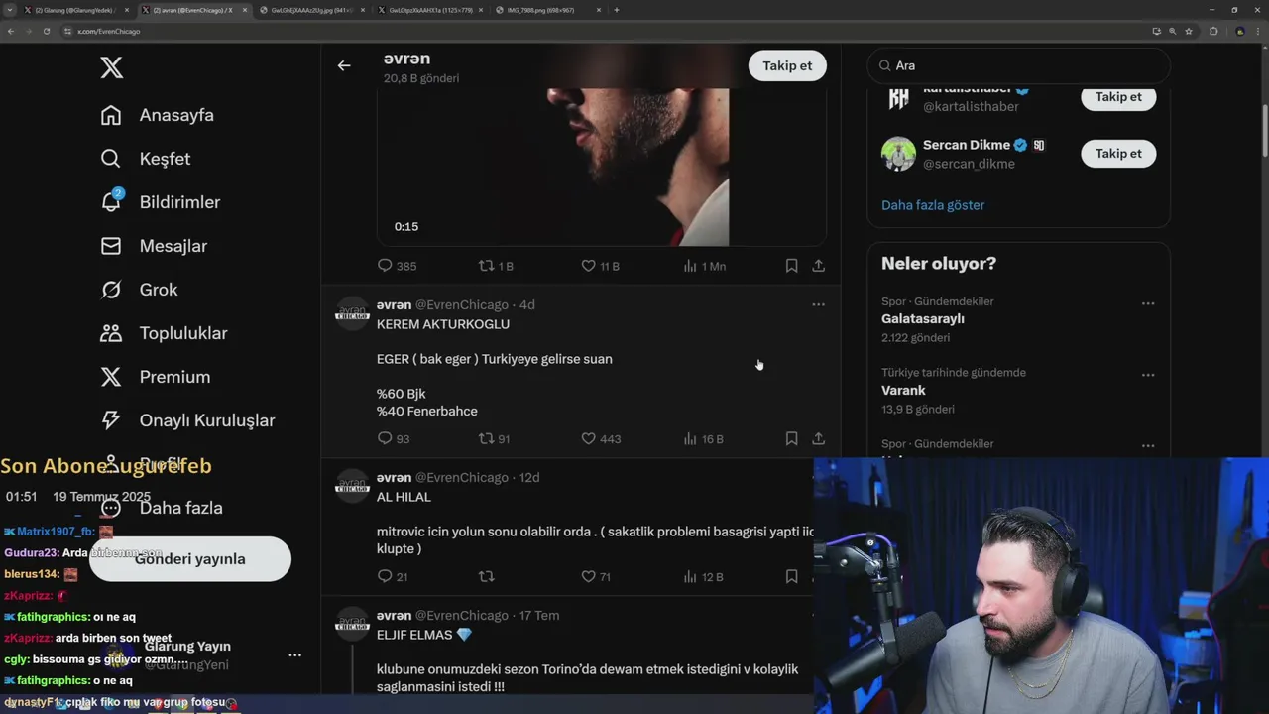Reload the page in the browser toolbar
The image size is (1269, 714).
click(x=46, y=31)
